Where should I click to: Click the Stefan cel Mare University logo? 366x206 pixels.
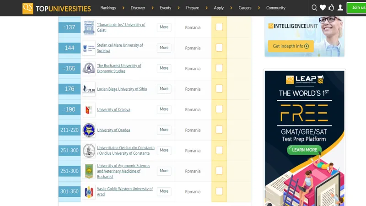(x=89, y=48)
